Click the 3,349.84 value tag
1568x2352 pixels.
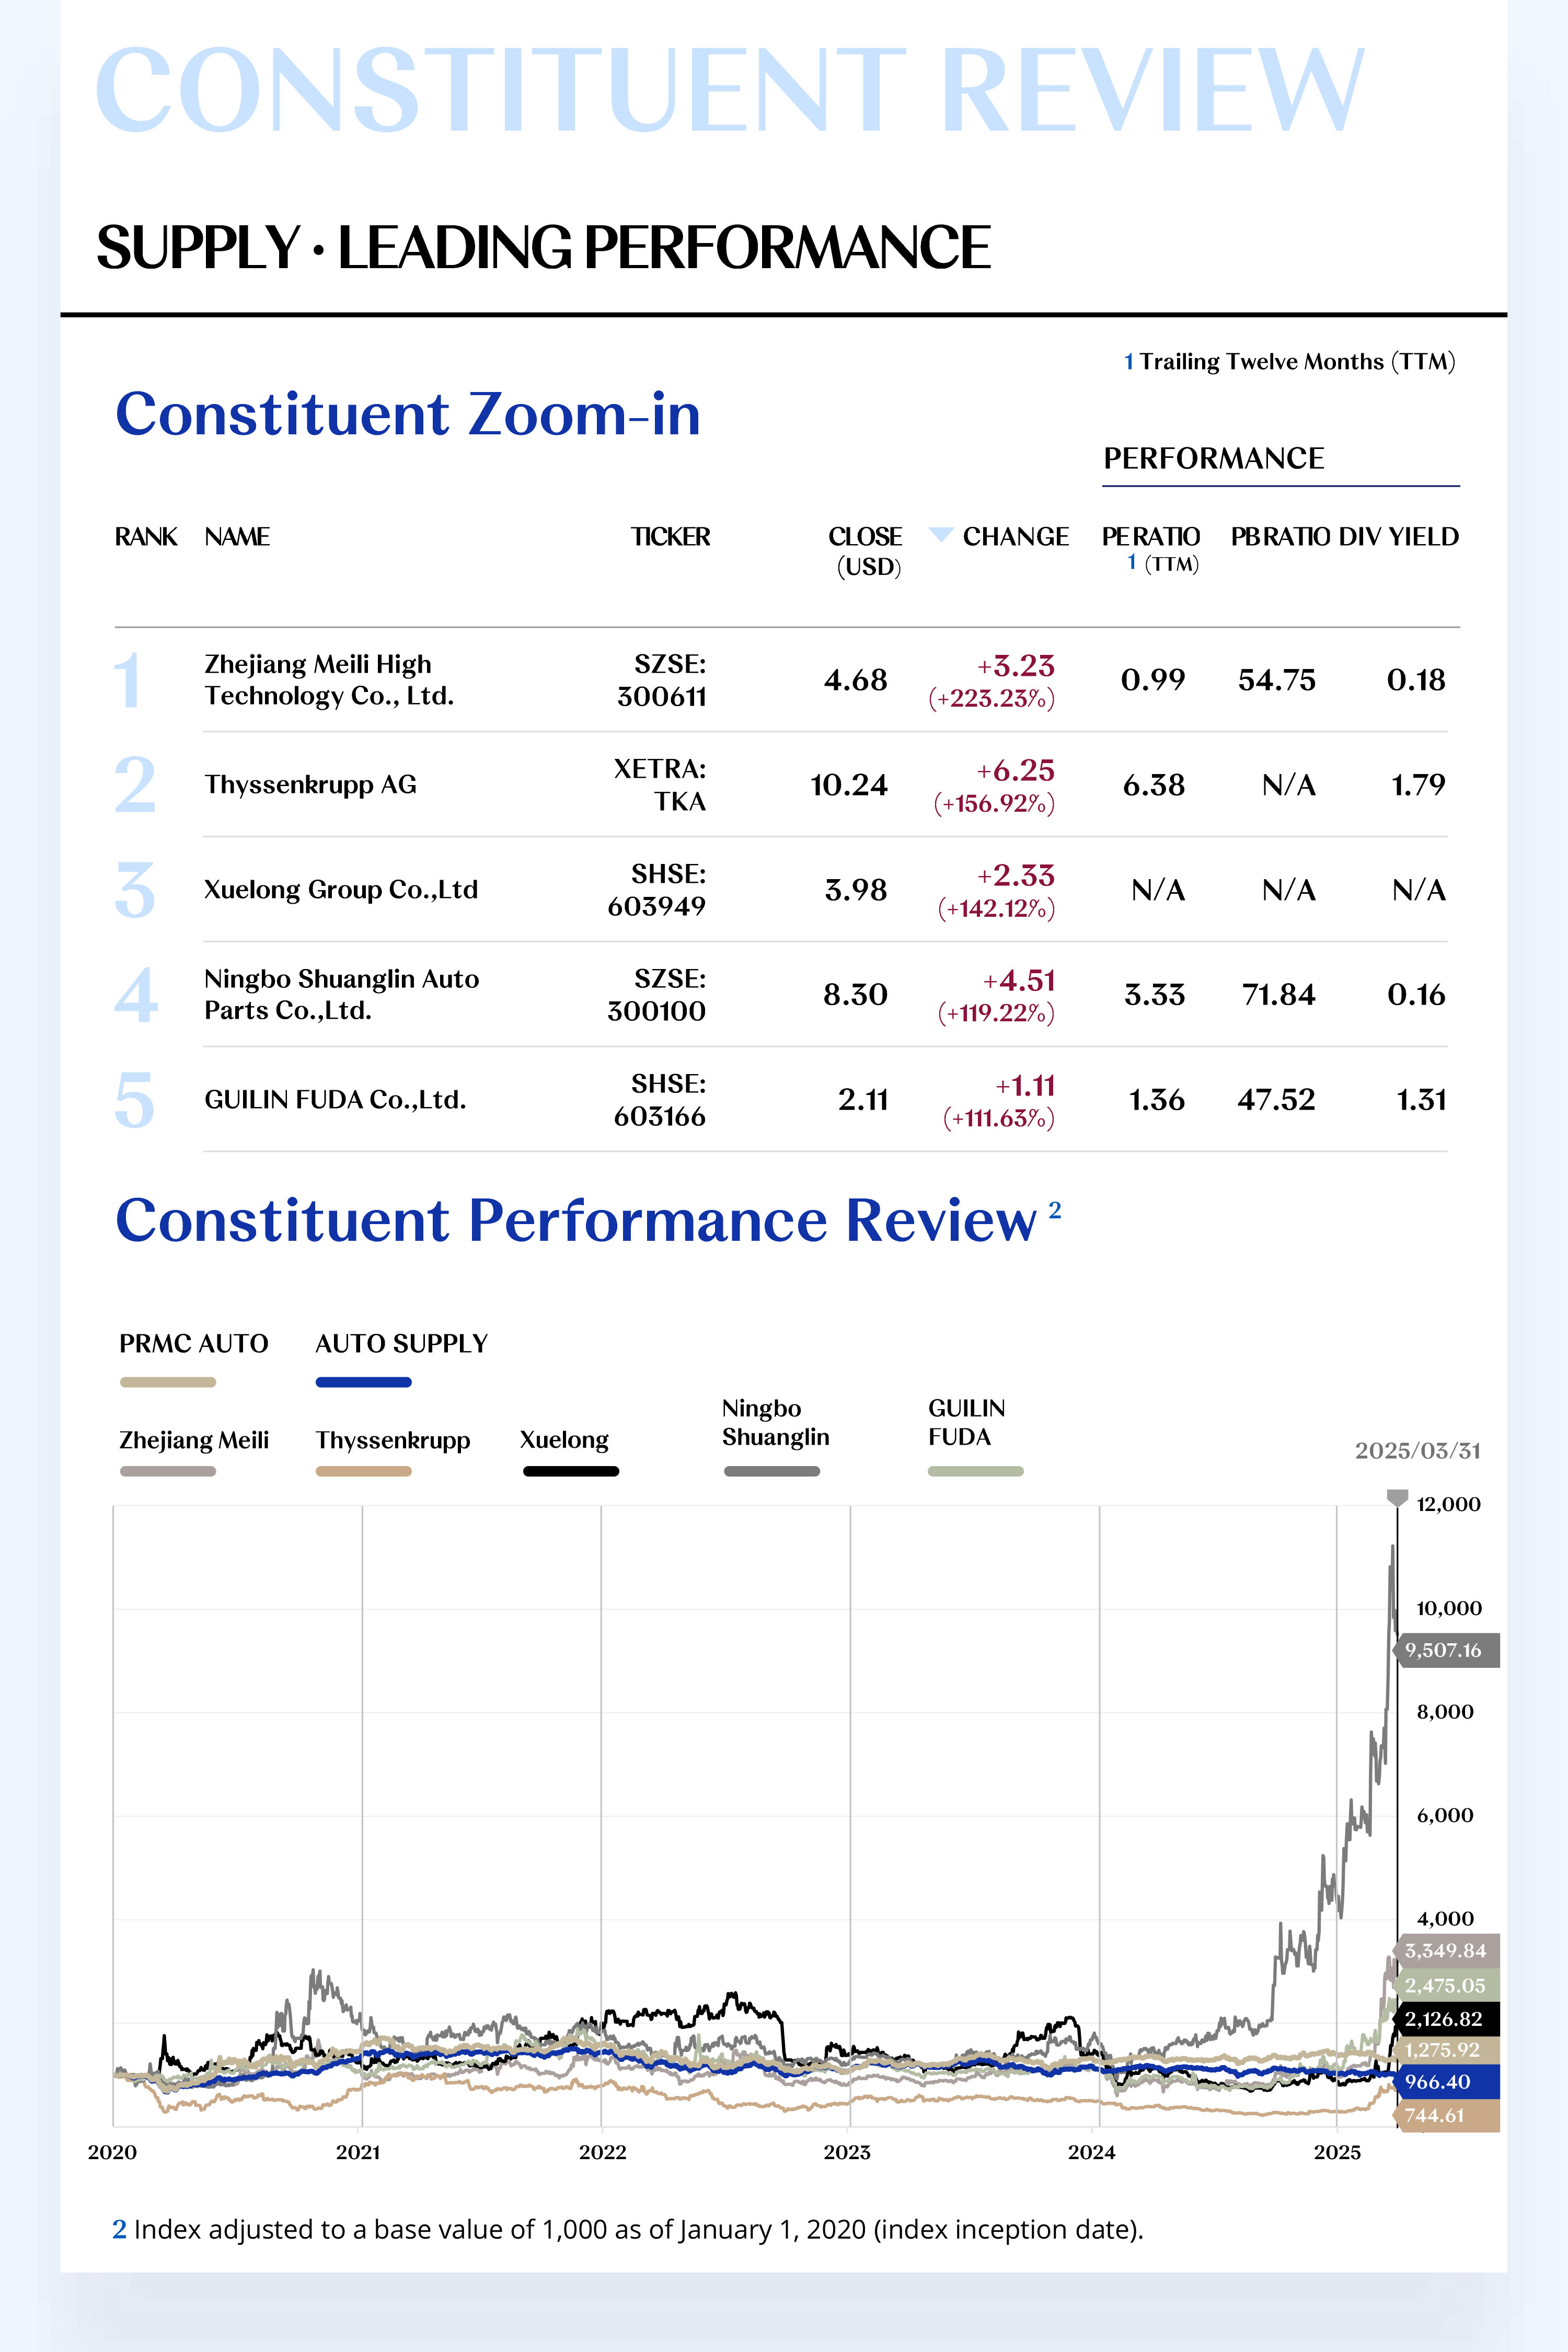pyautogui.click(x=1446, y=1950)
